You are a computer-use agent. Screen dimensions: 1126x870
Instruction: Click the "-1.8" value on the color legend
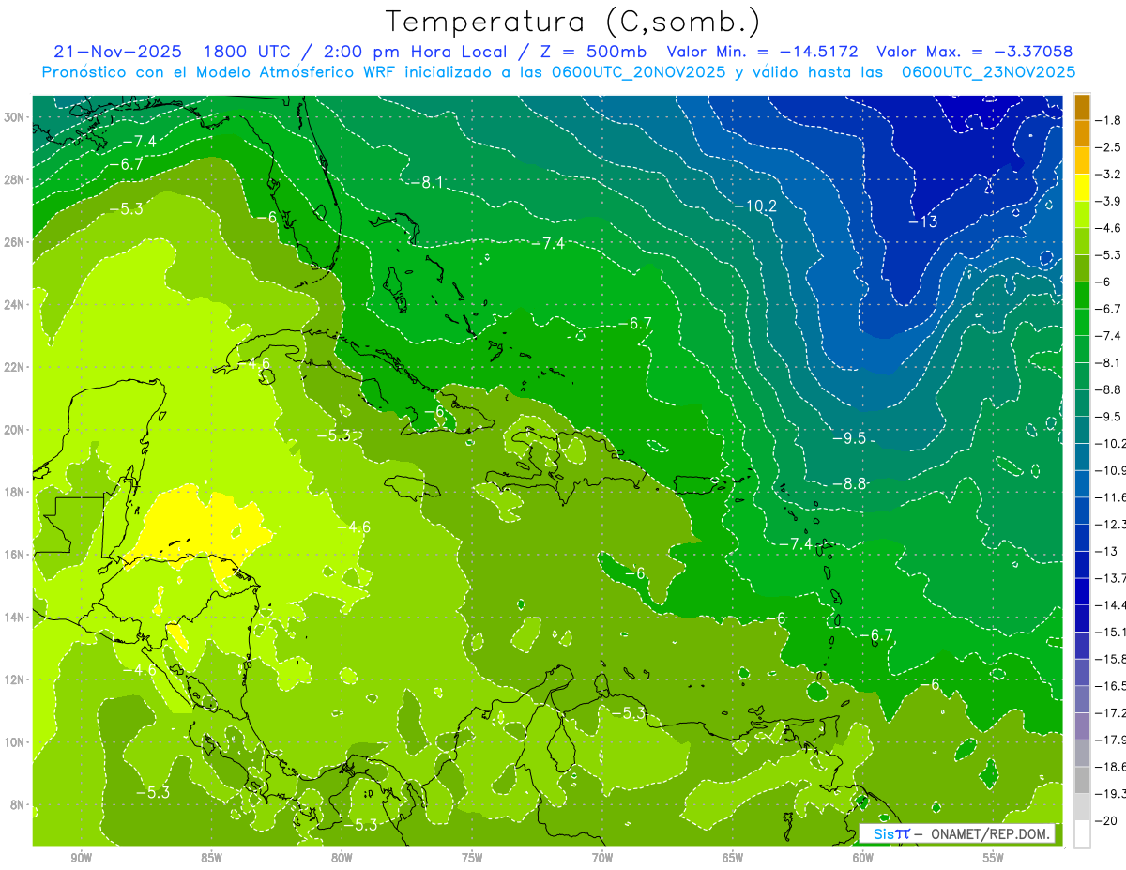[1108, 120]
